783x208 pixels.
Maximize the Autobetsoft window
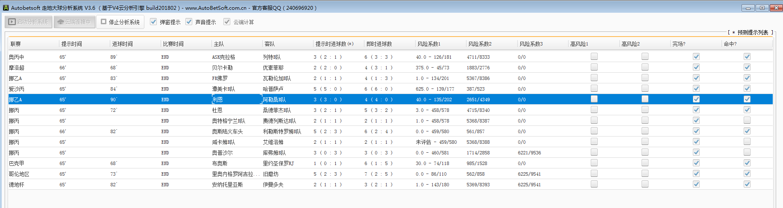click(762, 8)
